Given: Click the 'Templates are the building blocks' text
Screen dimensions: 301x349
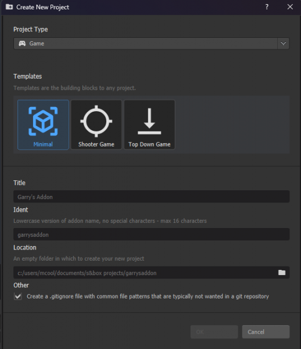Looking at the screenshot, I should [x=74, y=88].
